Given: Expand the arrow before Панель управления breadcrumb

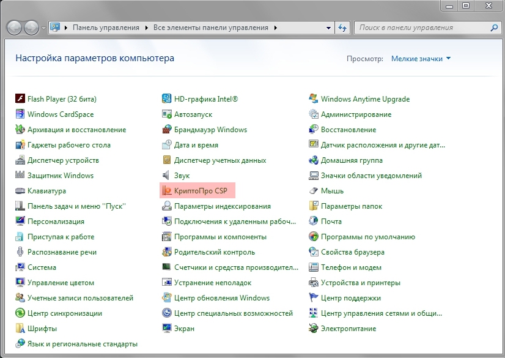Looking at the screenshot, I should point(66,28).
